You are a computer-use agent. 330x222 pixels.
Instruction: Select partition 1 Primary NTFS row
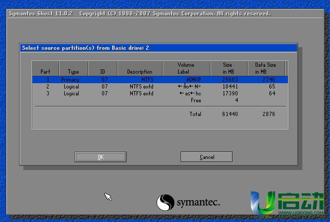(160, 79)
